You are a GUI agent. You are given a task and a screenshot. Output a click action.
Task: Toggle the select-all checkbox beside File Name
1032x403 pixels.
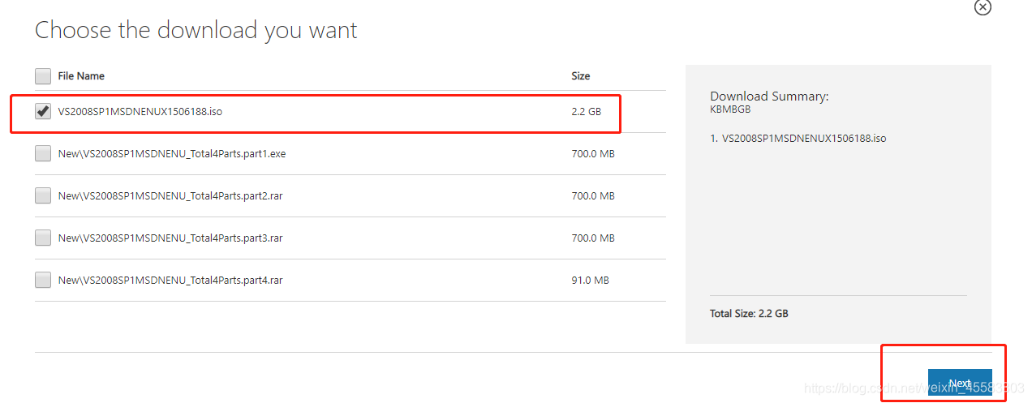point(43,76)
